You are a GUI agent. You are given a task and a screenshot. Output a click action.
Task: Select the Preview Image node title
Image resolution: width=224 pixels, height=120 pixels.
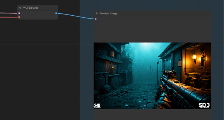(x=108, y=13)
